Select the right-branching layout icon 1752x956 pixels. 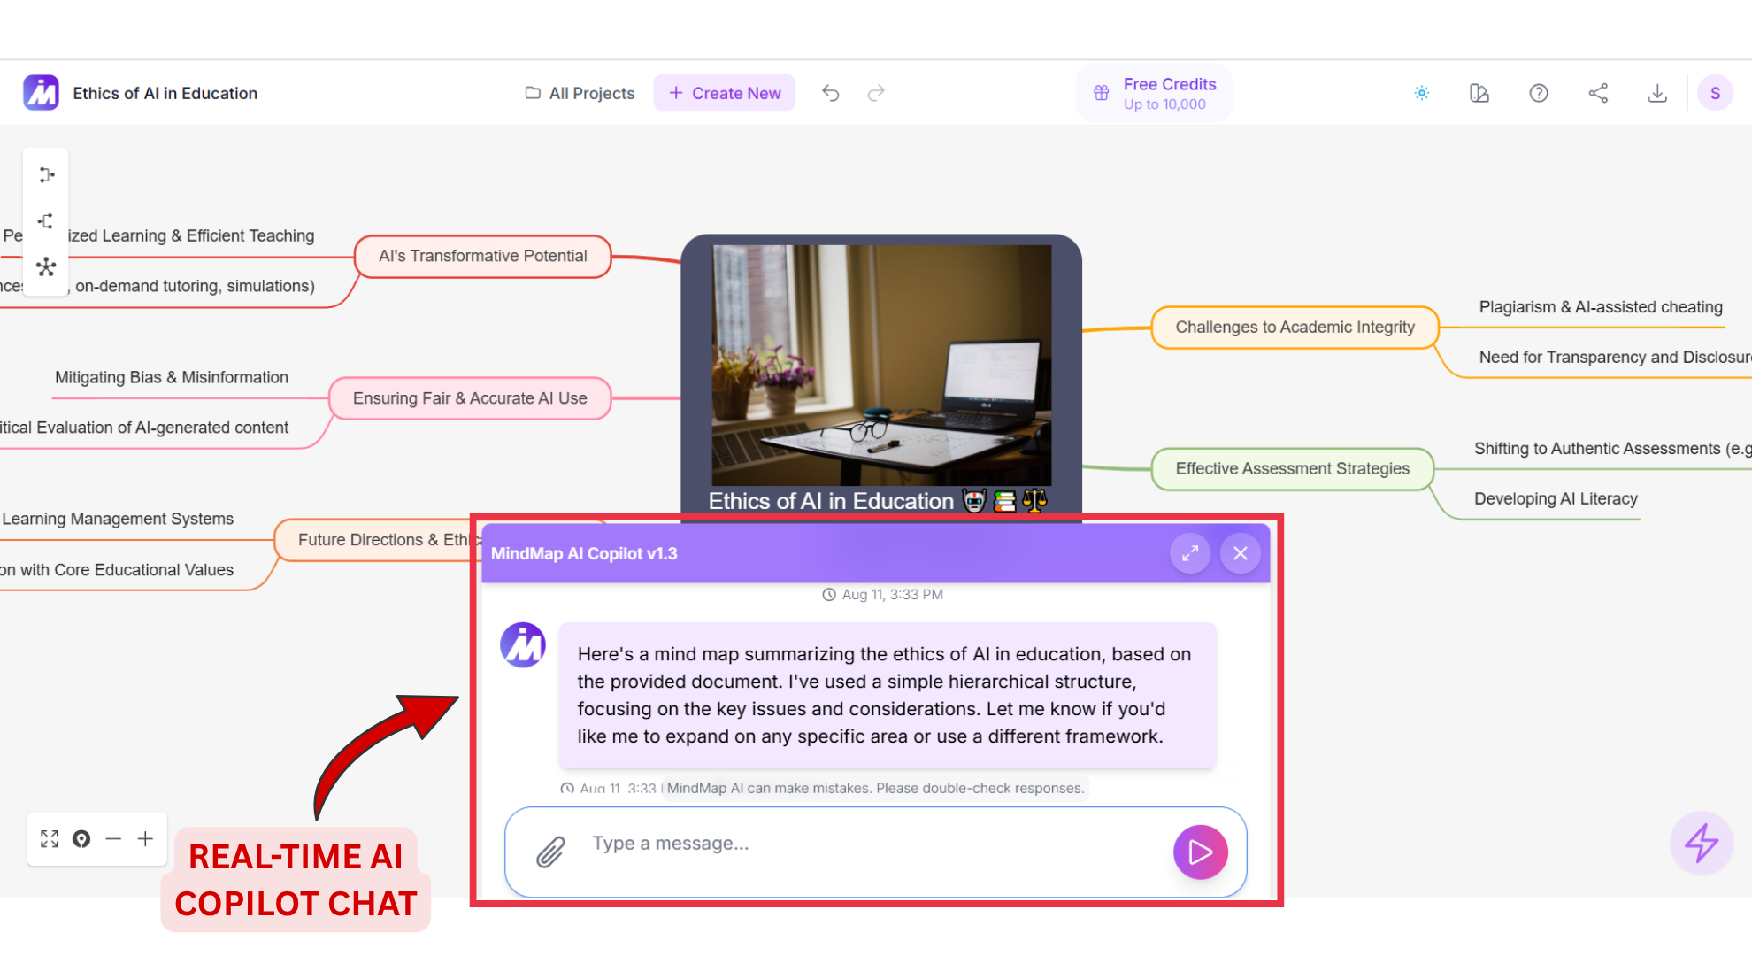click(x=47, y=175)
